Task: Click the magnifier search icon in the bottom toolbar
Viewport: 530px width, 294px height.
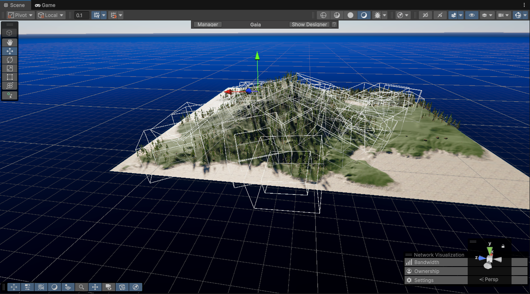Action: click(x=81, y=287)
